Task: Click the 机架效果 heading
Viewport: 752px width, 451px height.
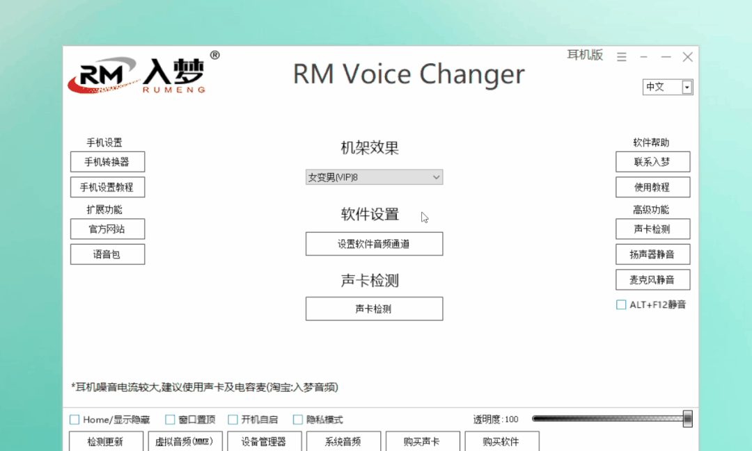Action: pyautogui.click(x=370, y=147)
